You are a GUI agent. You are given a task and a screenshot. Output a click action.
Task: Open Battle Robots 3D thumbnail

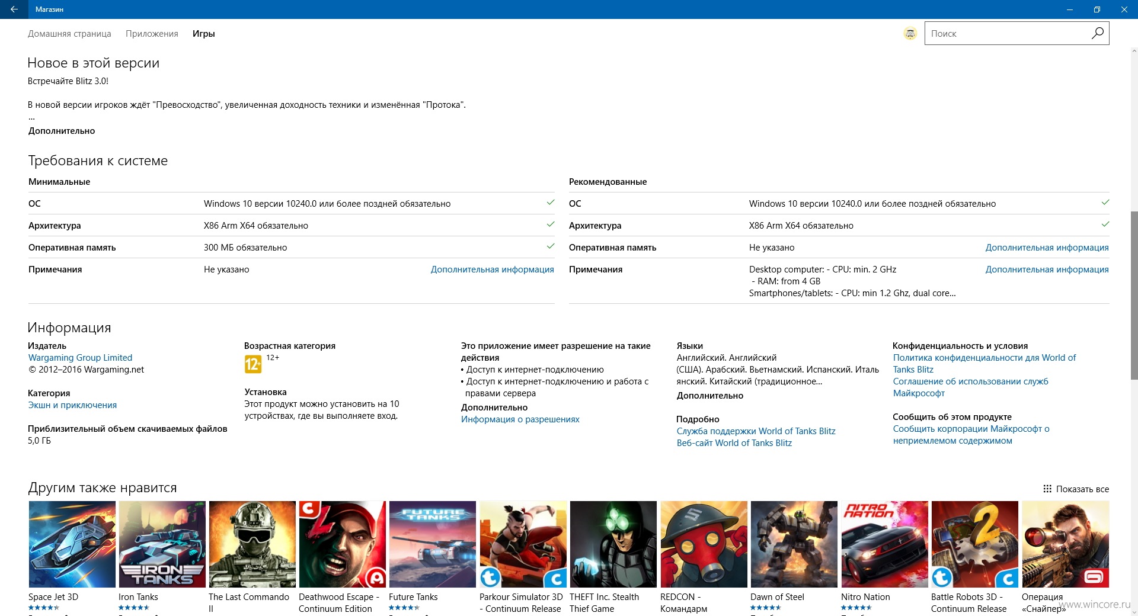point(975,544)
